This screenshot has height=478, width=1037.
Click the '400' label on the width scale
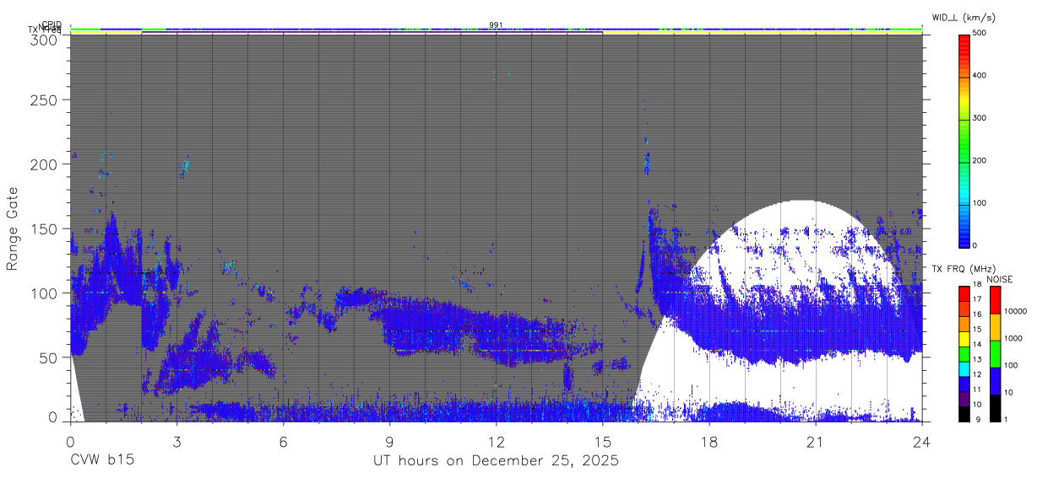pyautogui.click(x=980, y=76)
